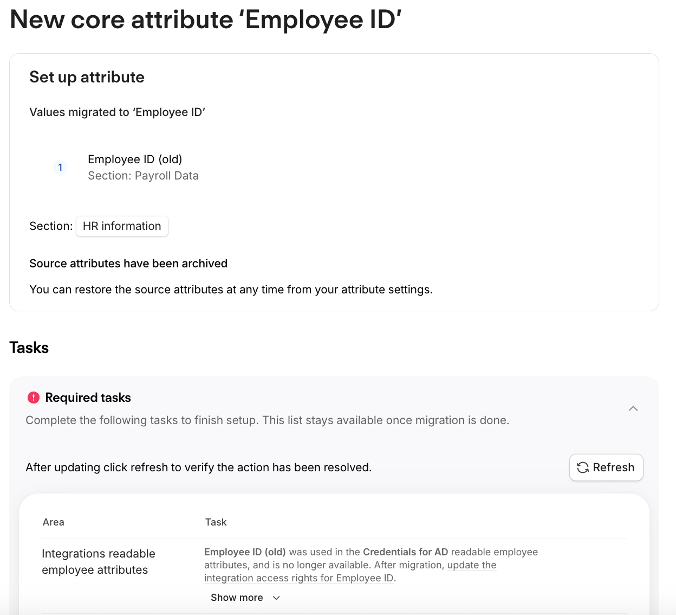The image size is (676, 615).
Task: Click the 'After updating click refresh' instruction
Action: tap(199, 467)
